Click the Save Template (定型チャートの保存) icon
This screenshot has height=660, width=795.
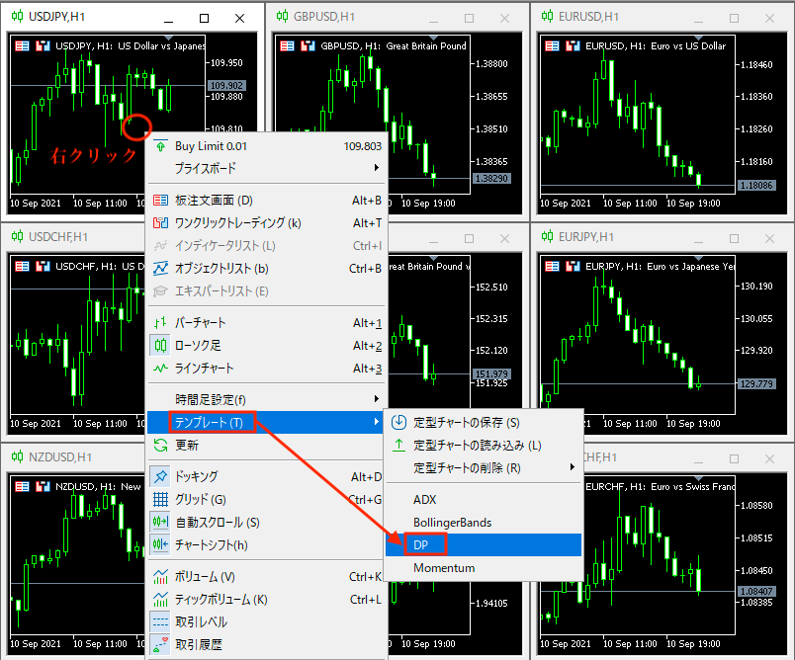[x=399, y=423]
